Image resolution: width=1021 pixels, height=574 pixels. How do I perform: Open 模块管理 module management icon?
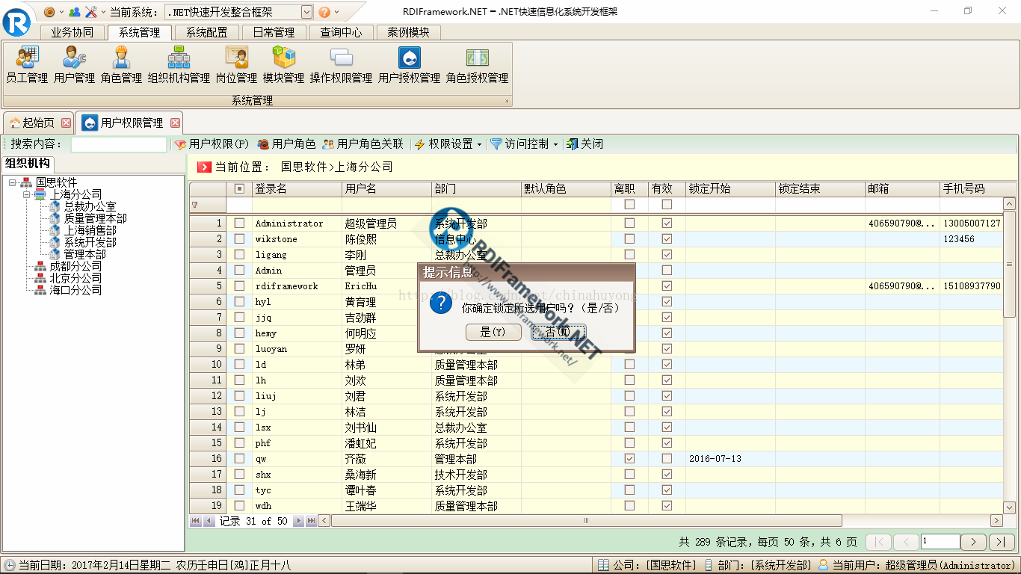(283, 65)
